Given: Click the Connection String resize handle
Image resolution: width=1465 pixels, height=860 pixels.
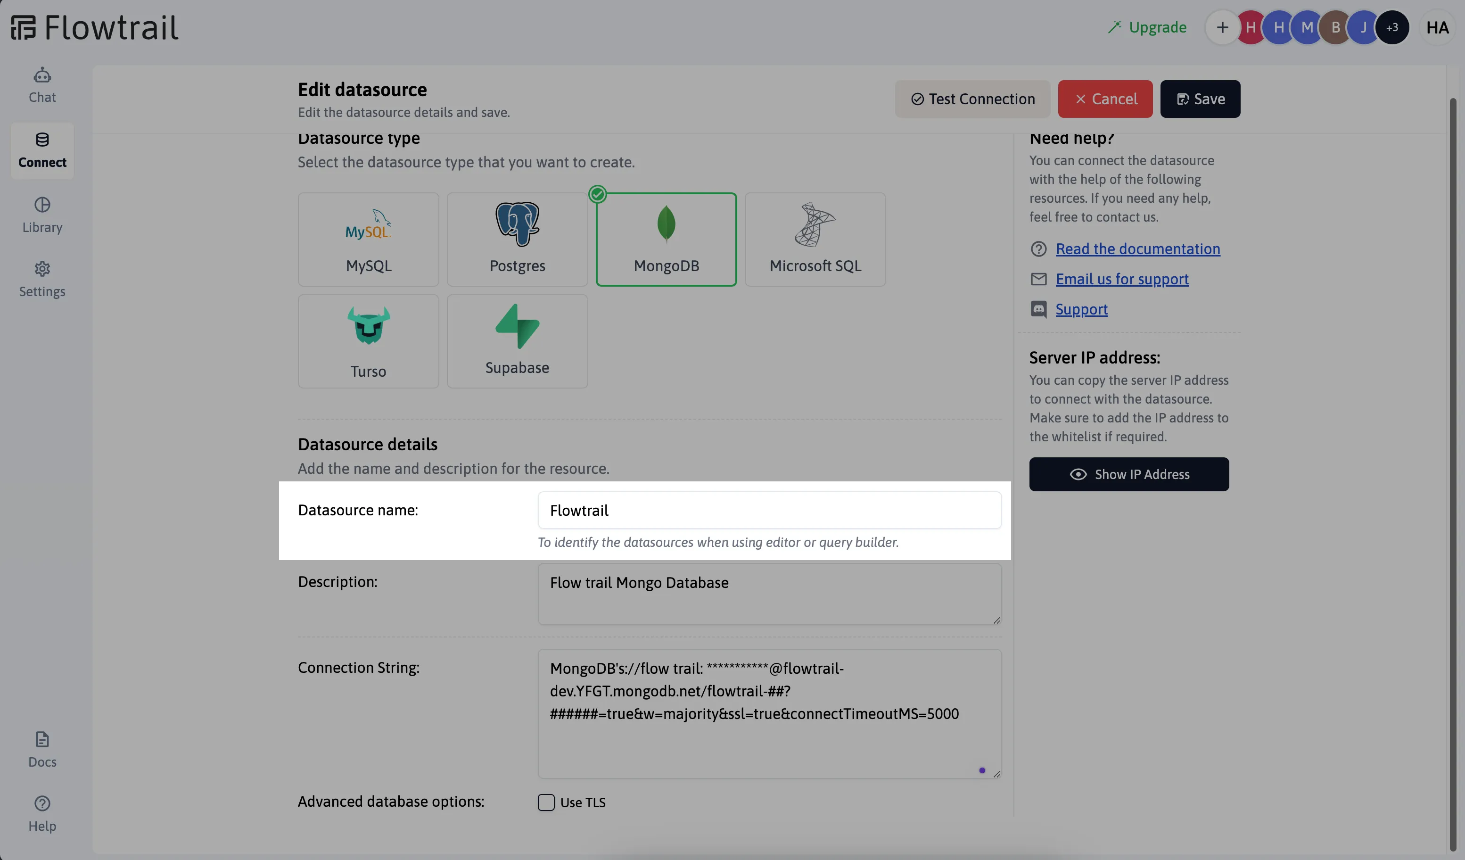Looking at the screenshot, I should coord(996,774).
